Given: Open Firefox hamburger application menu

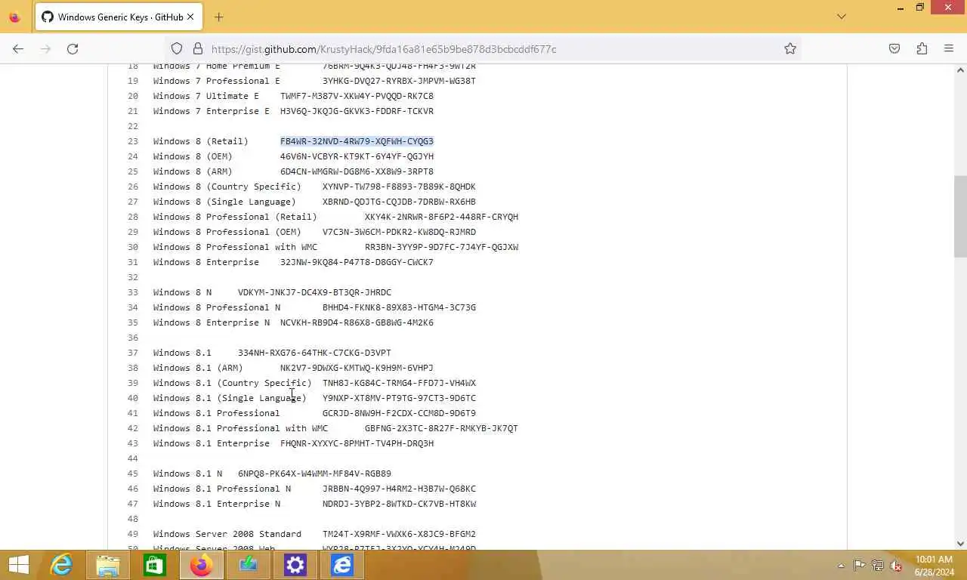Looking at the screenshot, I should point(949,48).
